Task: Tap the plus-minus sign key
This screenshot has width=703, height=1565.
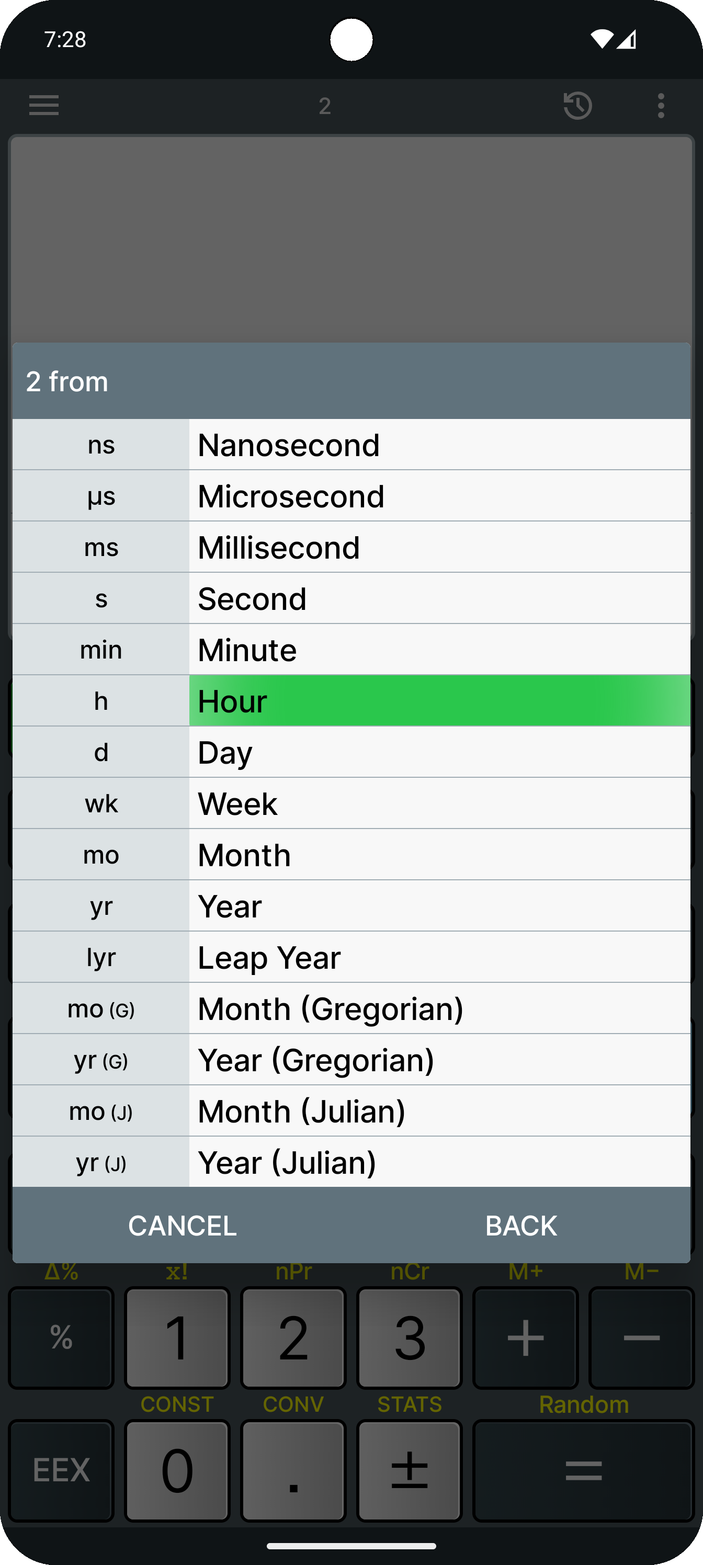Action: pos(409,1470)
